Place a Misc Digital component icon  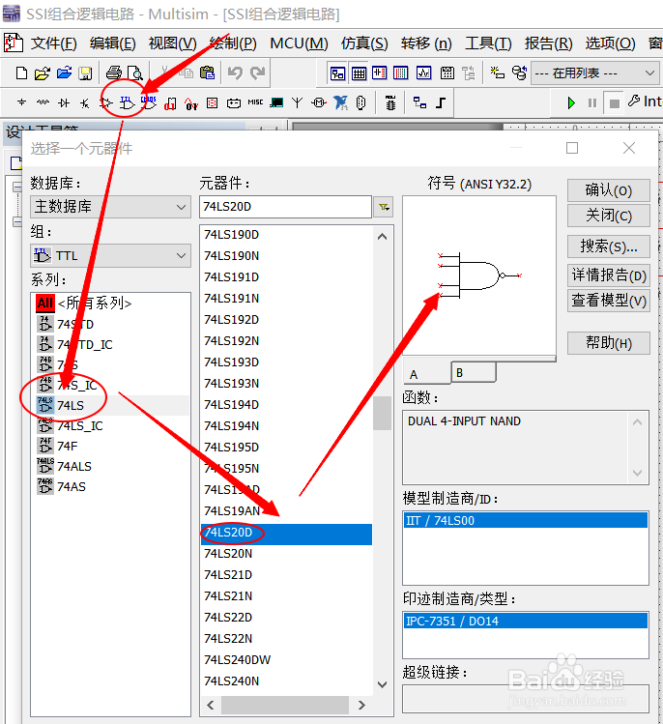click(170, 103)
